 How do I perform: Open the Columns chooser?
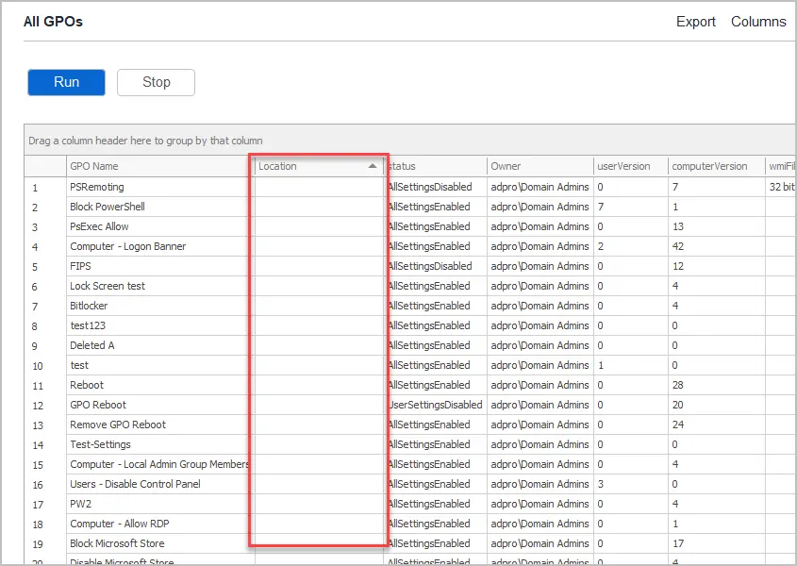[758, 22]
